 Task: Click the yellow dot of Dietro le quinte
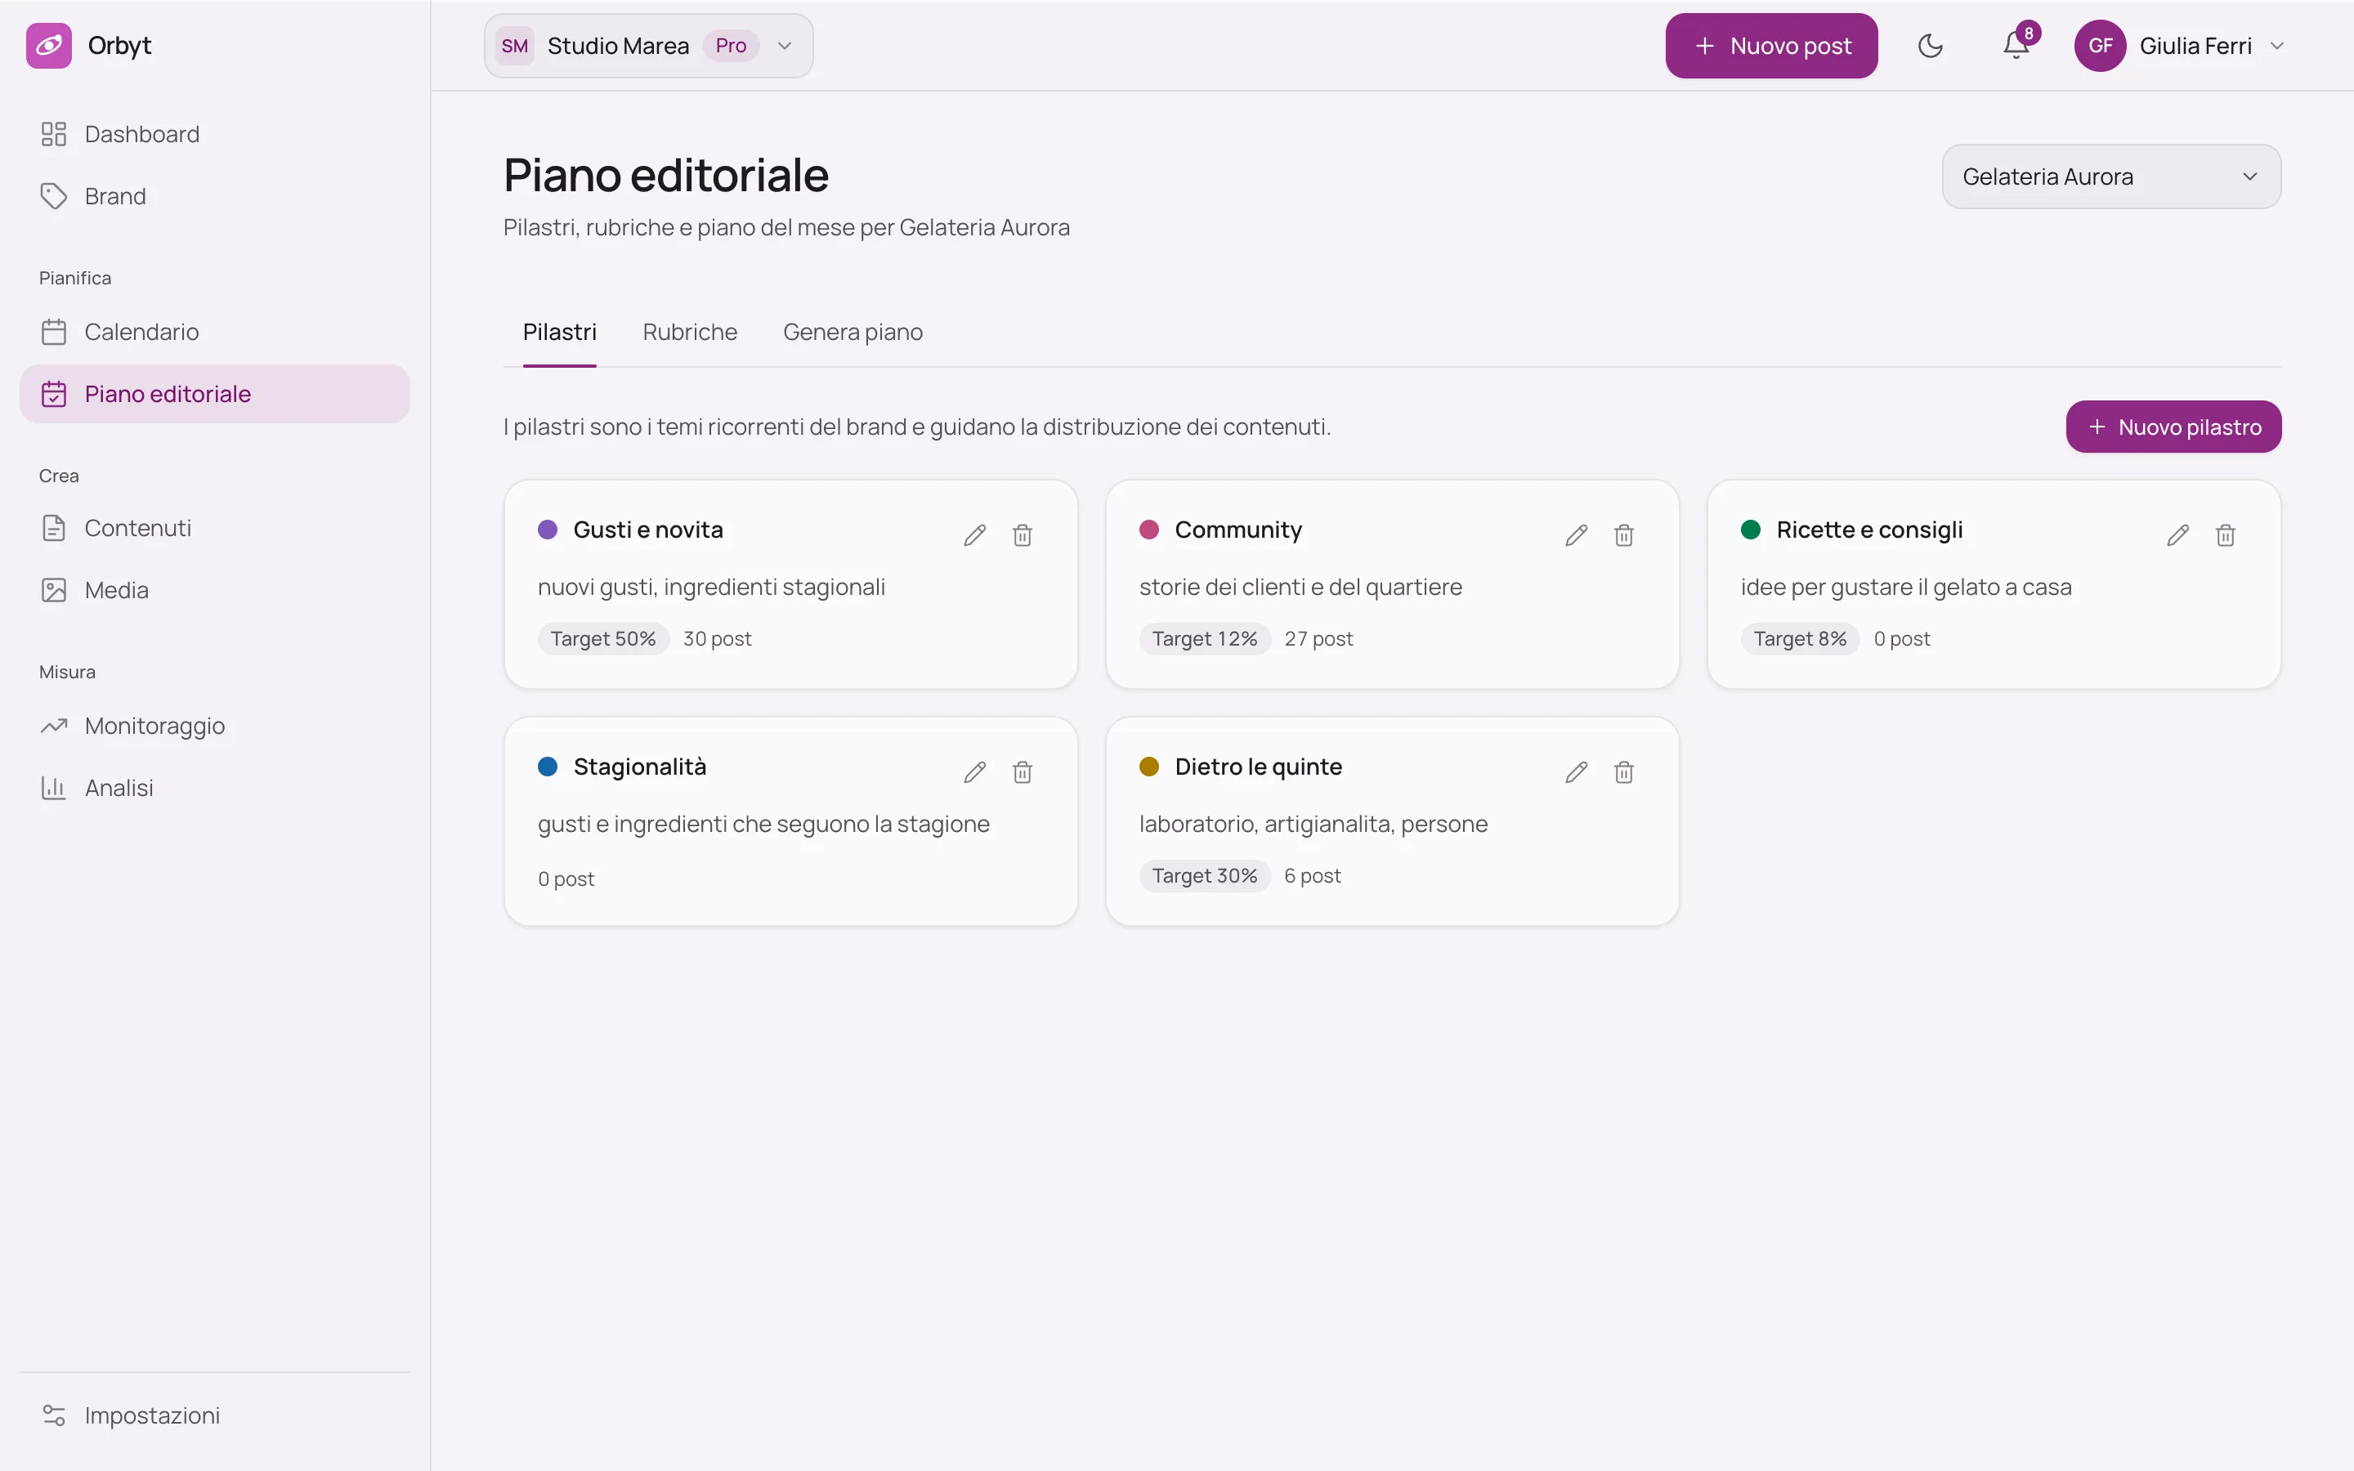[x=1148, y=767]
